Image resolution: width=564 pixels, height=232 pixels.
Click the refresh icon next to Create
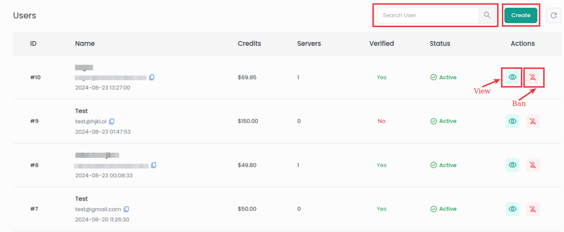click(554, 15)
